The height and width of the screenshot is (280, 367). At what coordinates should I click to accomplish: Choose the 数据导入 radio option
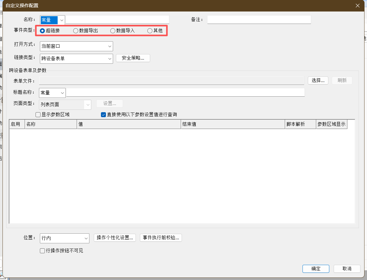[x=113, y=31]
